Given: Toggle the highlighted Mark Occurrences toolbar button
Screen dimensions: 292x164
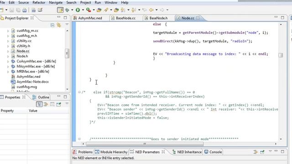Looking at the screenshot, I should [60, 10].
